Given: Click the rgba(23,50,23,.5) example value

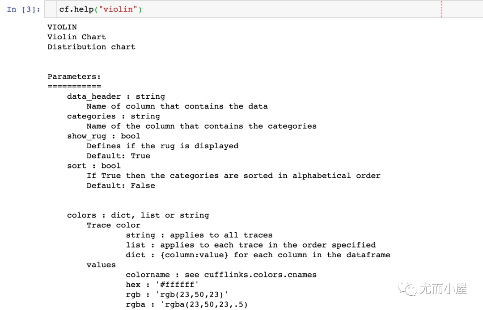Looking at the screenshot, I should click(204, 305).
